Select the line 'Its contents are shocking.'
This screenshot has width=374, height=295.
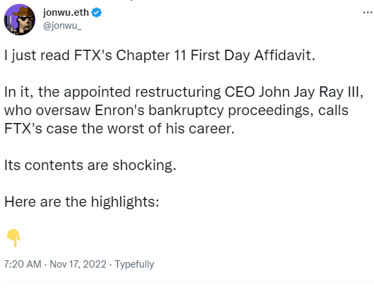90,165
